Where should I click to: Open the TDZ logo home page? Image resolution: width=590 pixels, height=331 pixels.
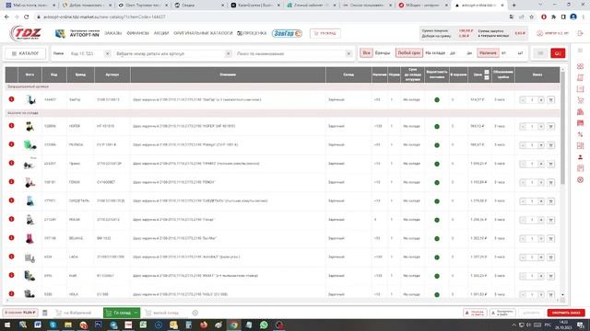pyautogui.click(x=26, y=33)
